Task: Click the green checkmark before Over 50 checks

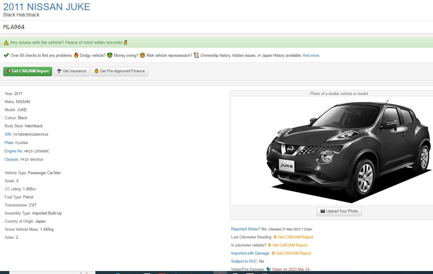Action: (6, 55)
